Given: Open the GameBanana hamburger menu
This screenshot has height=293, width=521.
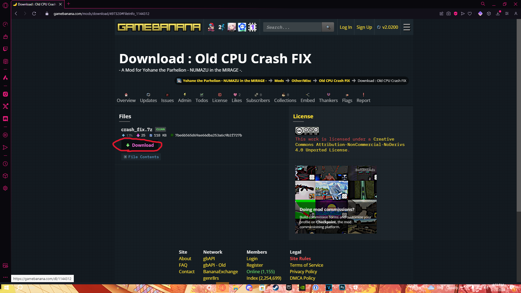Looking at the screenshot, I should pos(406,27).
